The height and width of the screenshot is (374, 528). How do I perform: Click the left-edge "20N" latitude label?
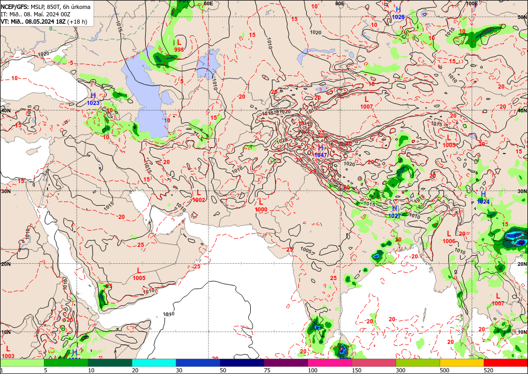point(6,264)
